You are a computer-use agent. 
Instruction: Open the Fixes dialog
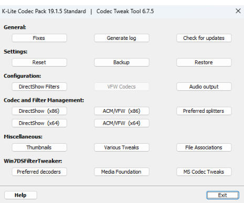pos(39,38)
